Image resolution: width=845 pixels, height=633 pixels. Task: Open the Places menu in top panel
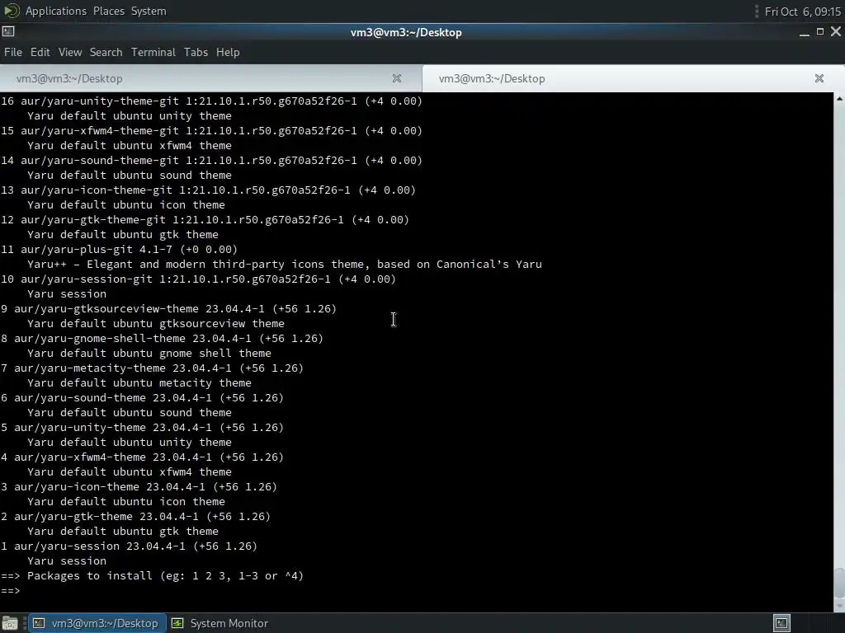point(108,11)
